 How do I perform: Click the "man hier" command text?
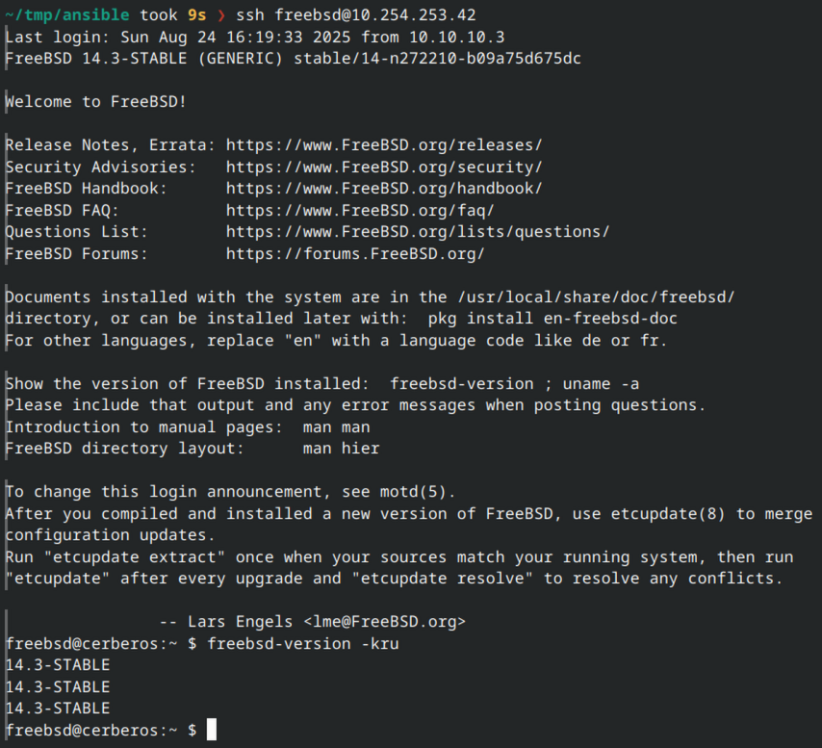coord(341,448)
